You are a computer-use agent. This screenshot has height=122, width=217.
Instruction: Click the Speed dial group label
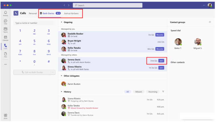tap(176, 30)
